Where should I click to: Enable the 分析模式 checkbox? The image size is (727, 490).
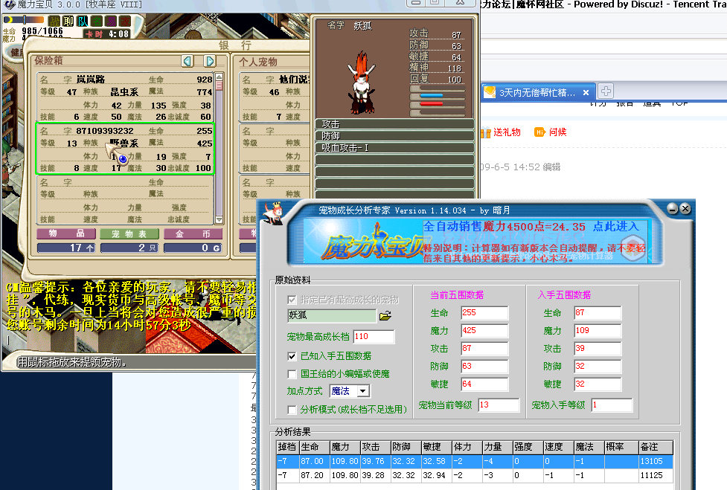coord(292,410)
